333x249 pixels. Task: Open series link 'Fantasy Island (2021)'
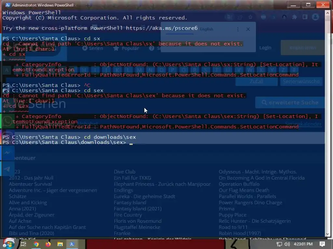coord(138,209)
